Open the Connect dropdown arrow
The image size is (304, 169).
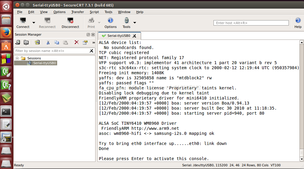pyautogui.click(x=34, y=23)
